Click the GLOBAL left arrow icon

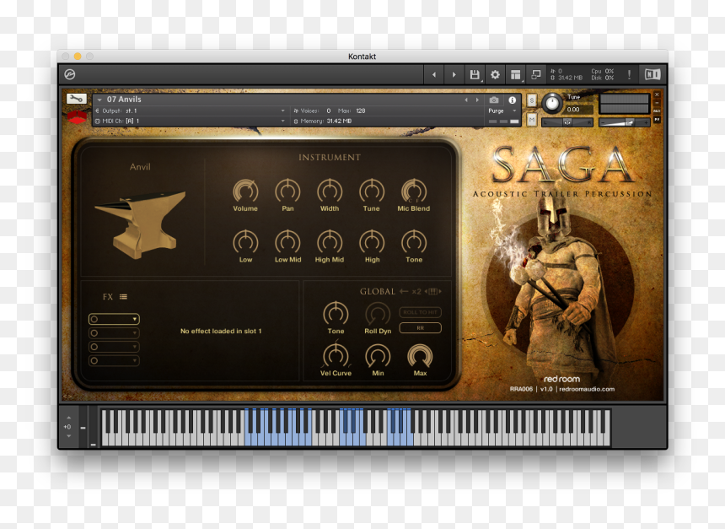[404, 291]
